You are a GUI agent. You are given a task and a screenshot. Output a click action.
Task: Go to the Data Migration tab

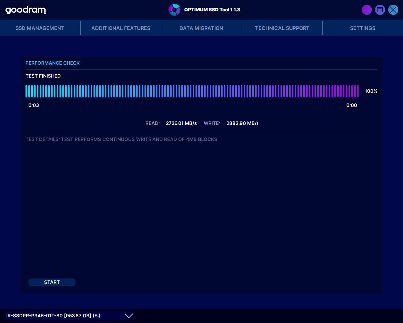(x=201, y=28)
